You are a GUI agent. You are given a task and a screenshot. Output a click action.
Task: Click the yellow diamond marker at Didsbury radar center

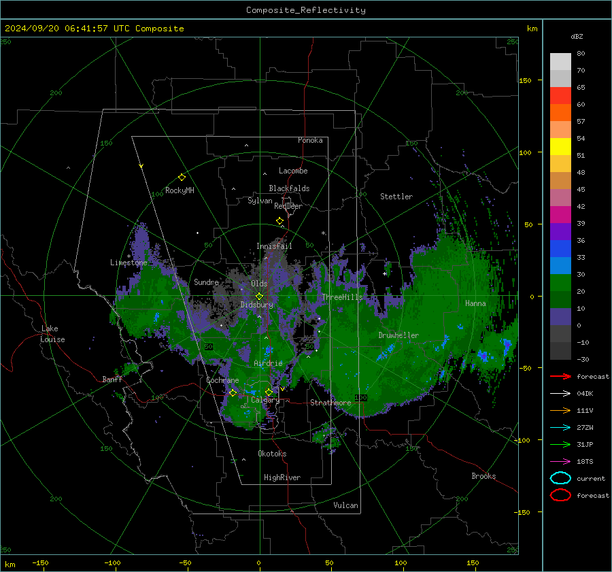click(x=260, y=296)
